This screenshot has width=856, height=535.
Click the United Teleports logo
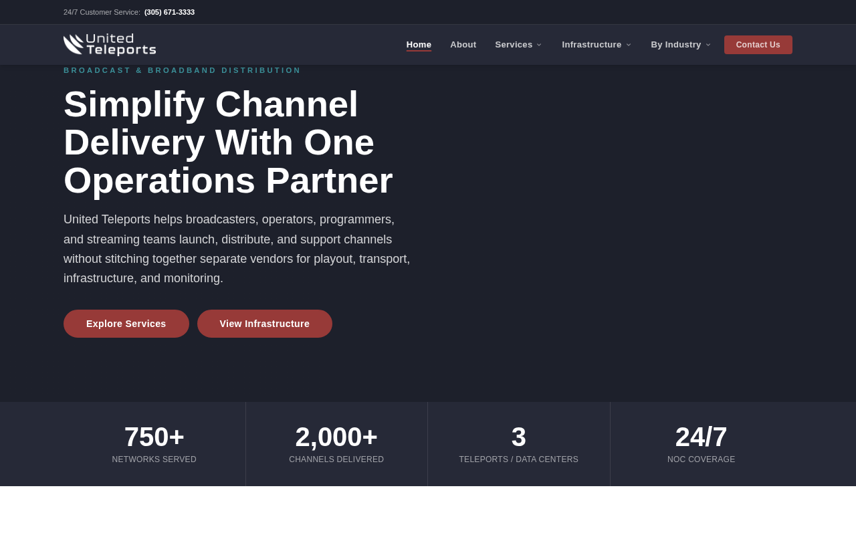click(110, 45)
